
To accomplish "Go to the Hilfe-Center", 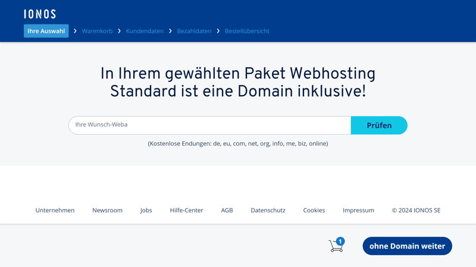I will (x=186, y=210).
